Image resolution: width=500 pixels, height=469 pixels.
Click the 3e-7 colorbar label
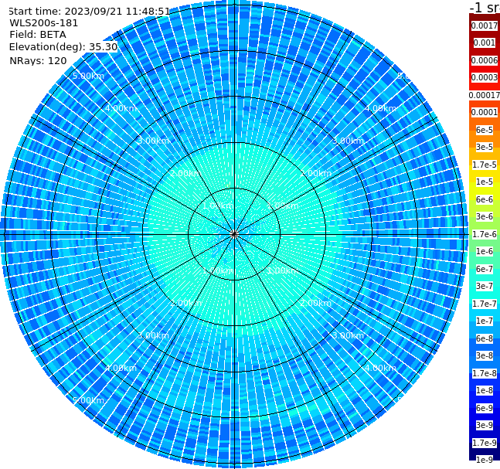(485, 286)
